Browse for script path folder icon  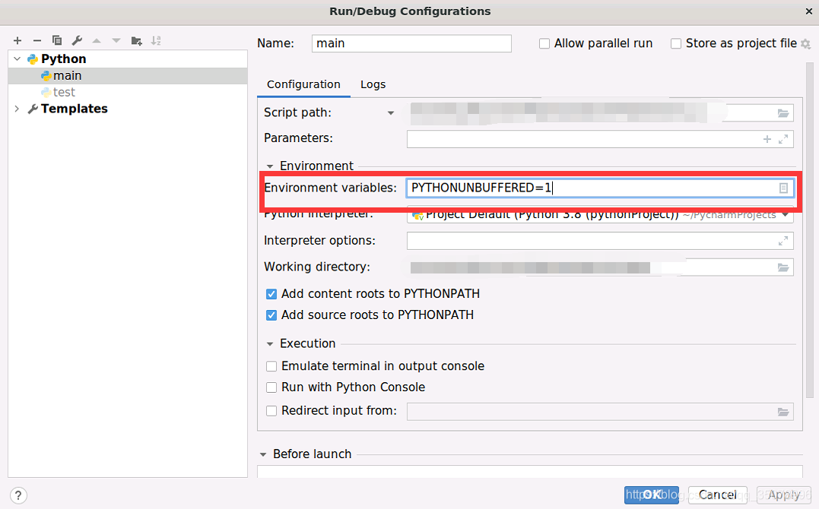[x=783, y=112]
